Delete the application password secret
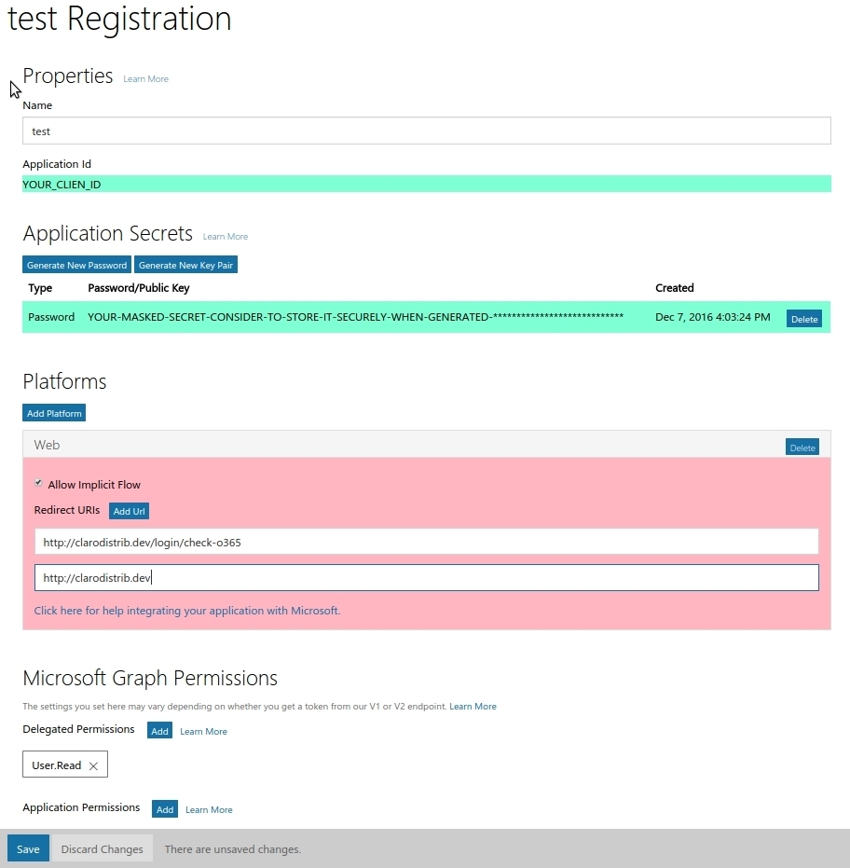This screenshot has height=868, width=850. click(803, 319)
